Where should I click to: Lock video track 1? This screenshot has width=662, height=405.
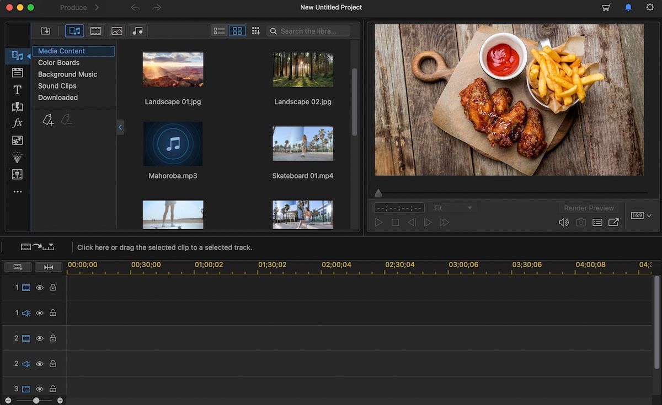tap(53, 287)
